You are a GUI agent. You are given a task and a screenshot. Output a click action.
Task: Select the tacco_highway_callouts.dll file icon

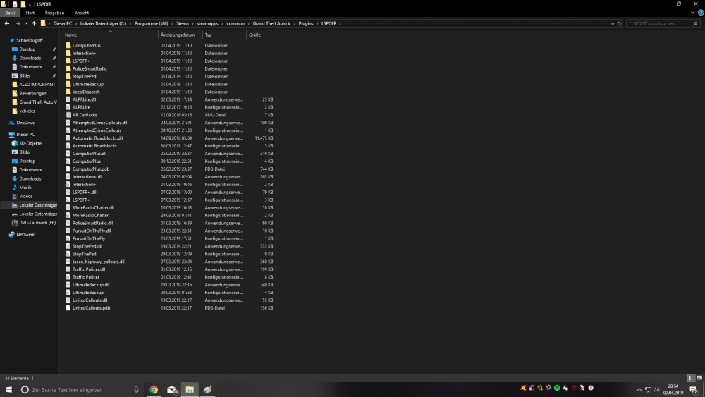pos(68,262)
